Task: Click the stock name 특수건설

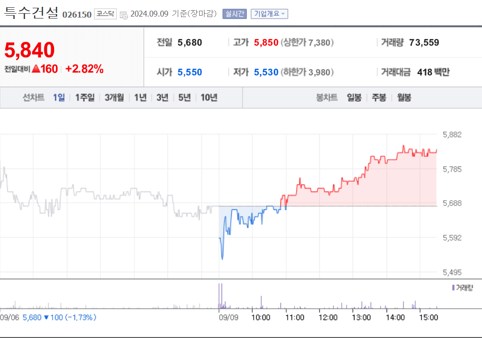Action: pos(31,13)
